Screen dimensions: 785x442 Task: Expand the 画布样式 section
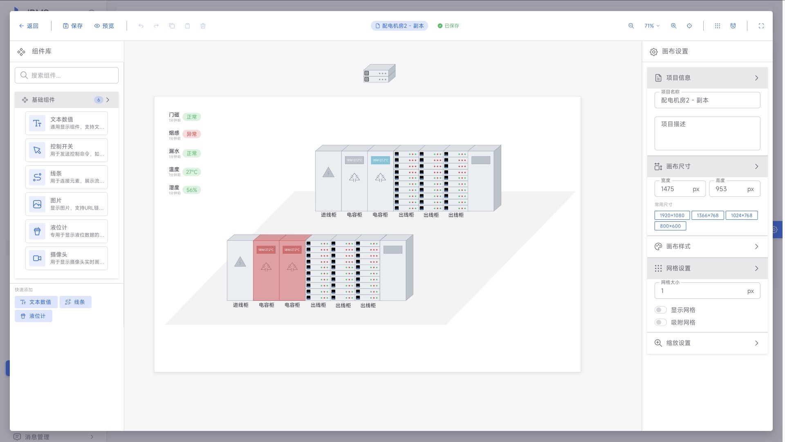[x=707, y=246]
